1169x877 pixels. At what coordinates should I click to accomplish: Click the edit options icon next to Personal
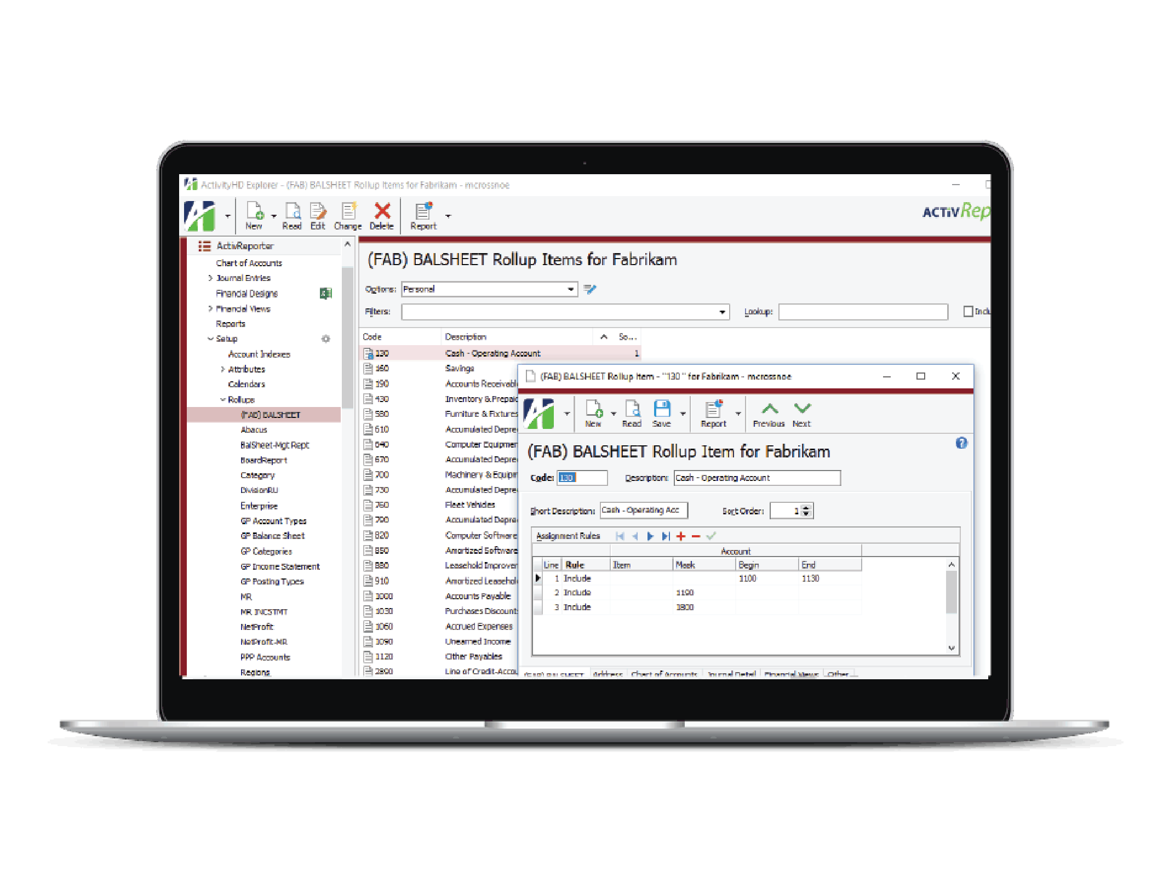pos(589,289)
